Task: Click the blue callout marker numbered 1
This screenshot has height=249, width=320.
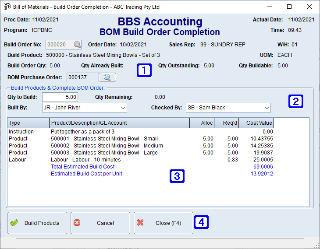Action: (x=144, y=70)
